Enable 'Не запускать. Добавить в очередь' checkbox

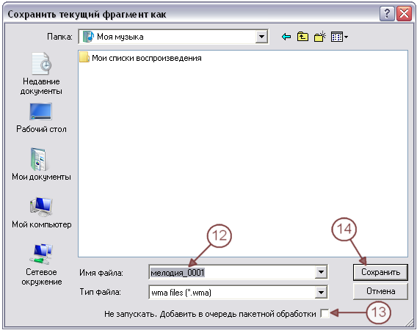point(324,314)
